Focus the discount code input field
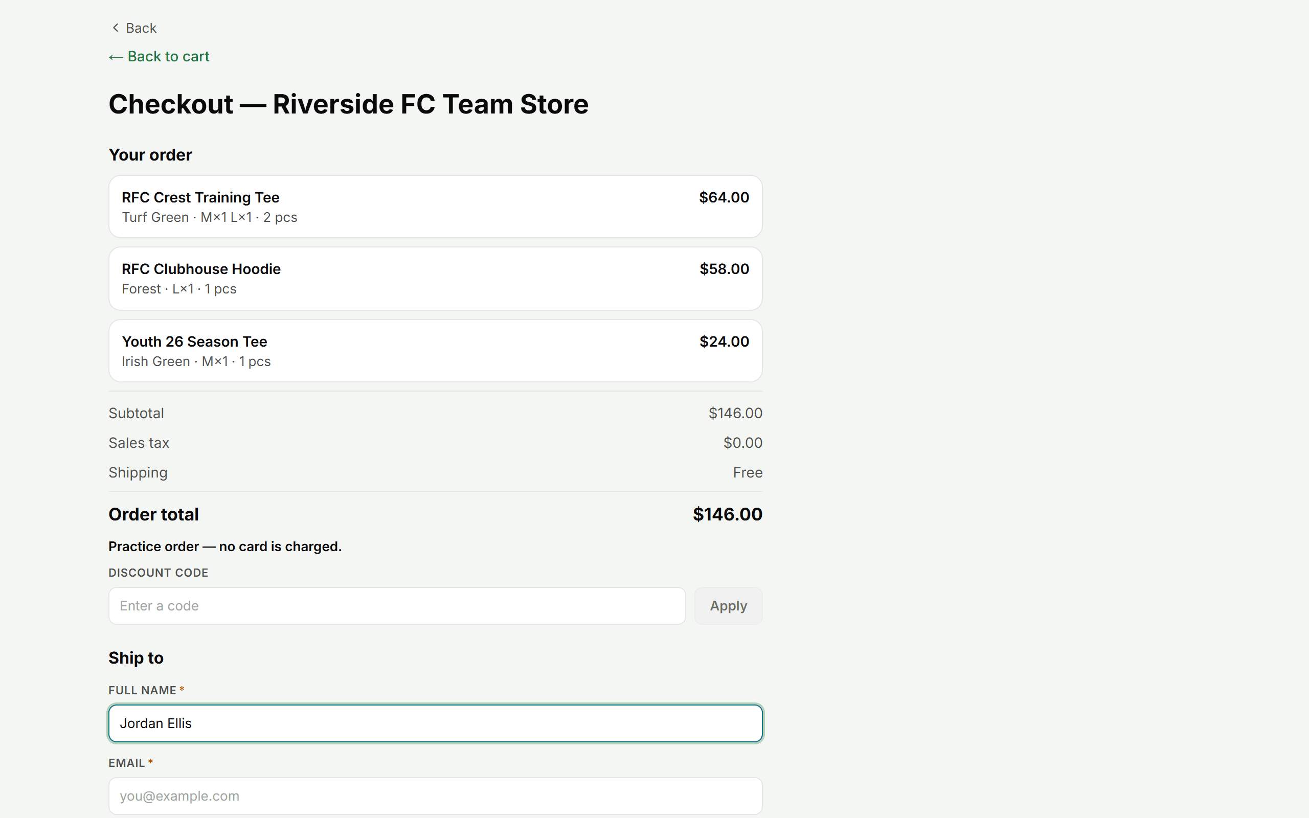The width and height of the screenshot is (1309, 818). pos(397,605)
